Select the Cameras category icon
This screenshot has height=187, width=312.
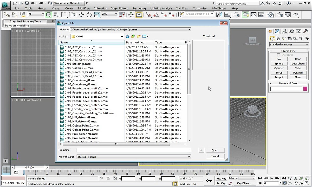[x=289, y=38]
